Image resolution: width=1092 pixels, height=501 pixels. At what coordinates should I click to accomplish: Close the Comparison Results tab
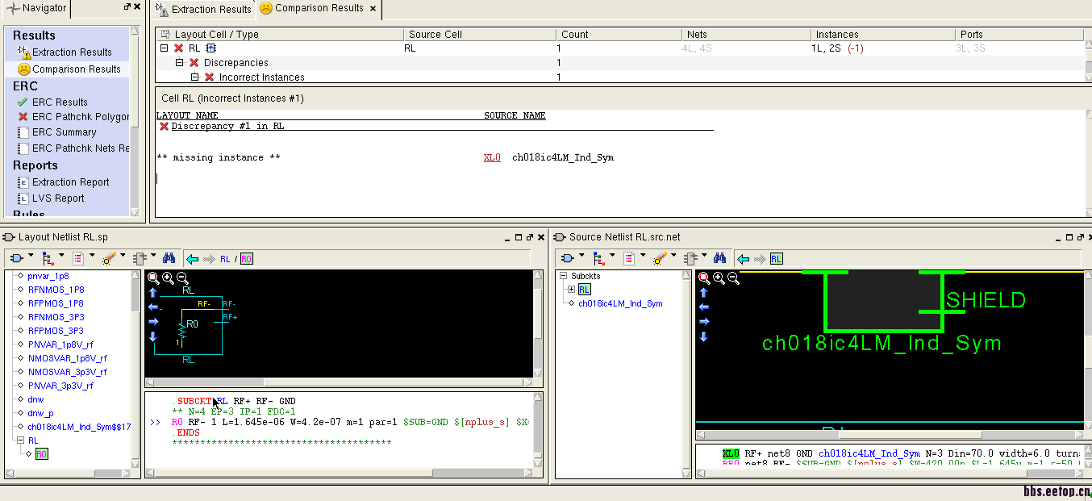point(372,8)
